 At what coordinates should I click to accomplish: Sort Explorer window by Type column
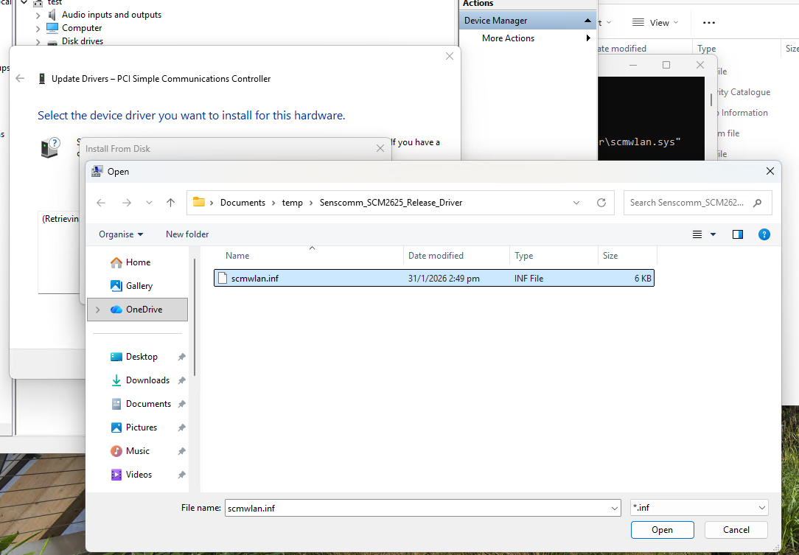pyautogui.click(x=706, y=49)
